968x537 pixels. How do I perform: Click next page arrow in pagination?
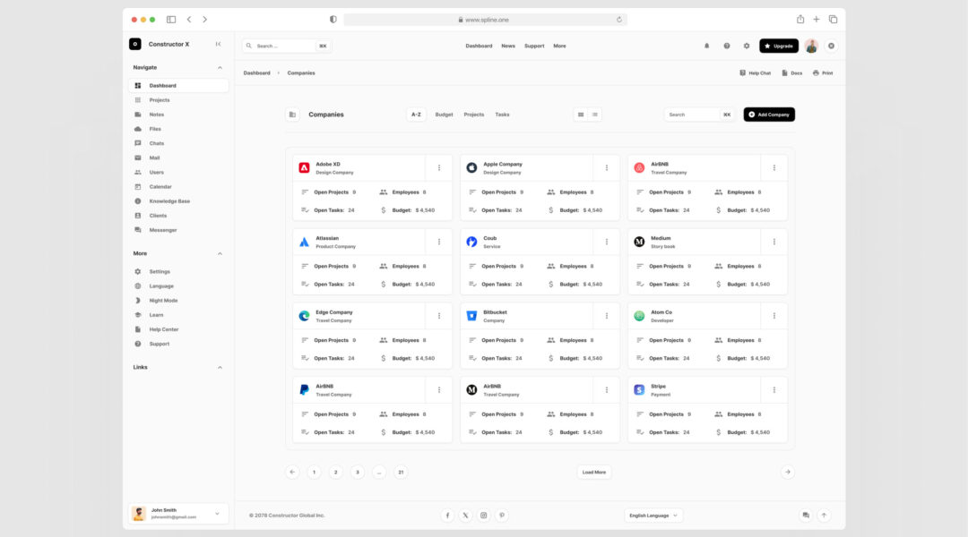coord(788,473)
